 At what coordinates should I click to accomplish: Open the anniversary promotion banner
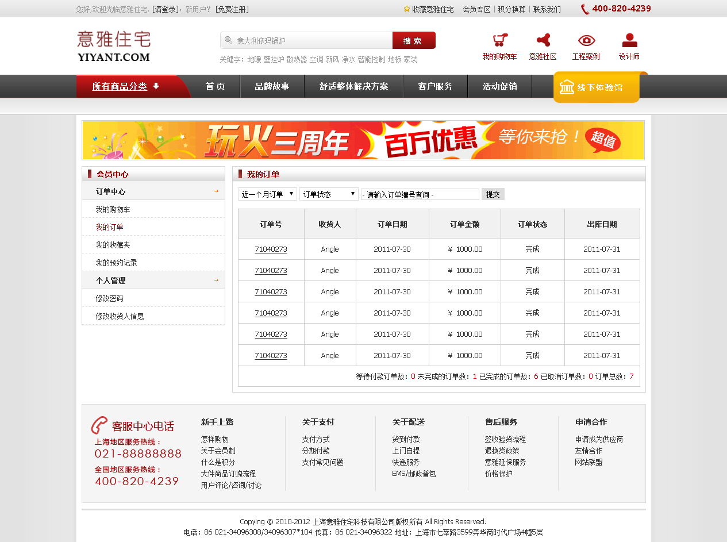point(363,140)
